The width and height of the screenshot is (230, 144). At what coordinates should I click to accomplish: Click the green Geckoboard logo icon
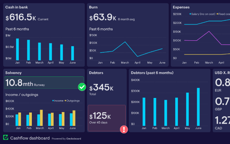(6, 137)
